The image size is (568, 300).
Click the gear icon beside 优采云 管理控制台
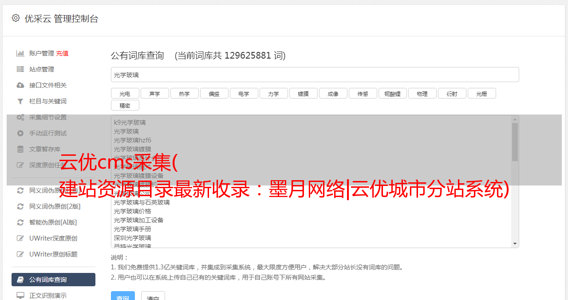pyautogui.click(x=16, y=18)
